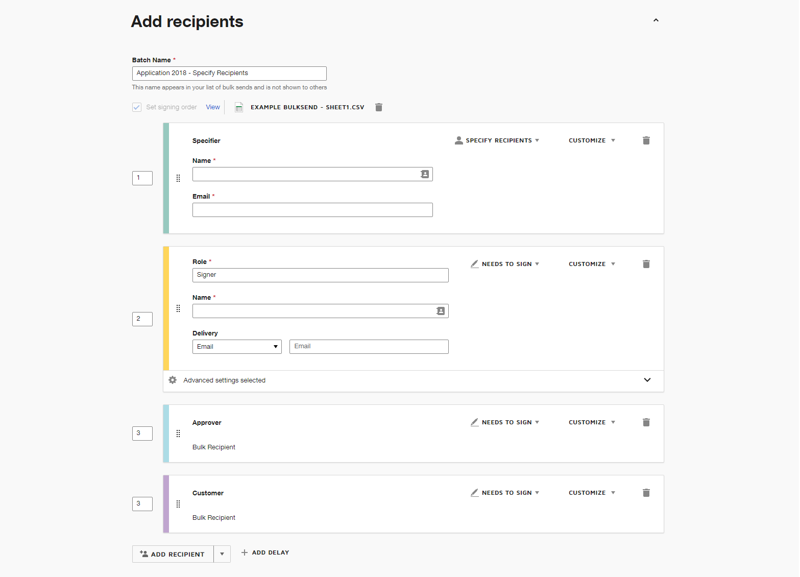800x577 pixels.
Task: Click the Add Delay button
Action: [x=265, y=552]
